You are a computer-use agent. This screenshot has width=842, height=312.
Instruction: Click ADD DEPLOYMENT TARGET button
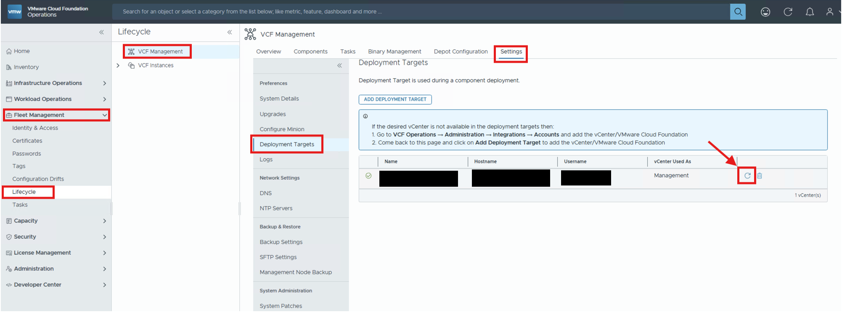[395, 99]
